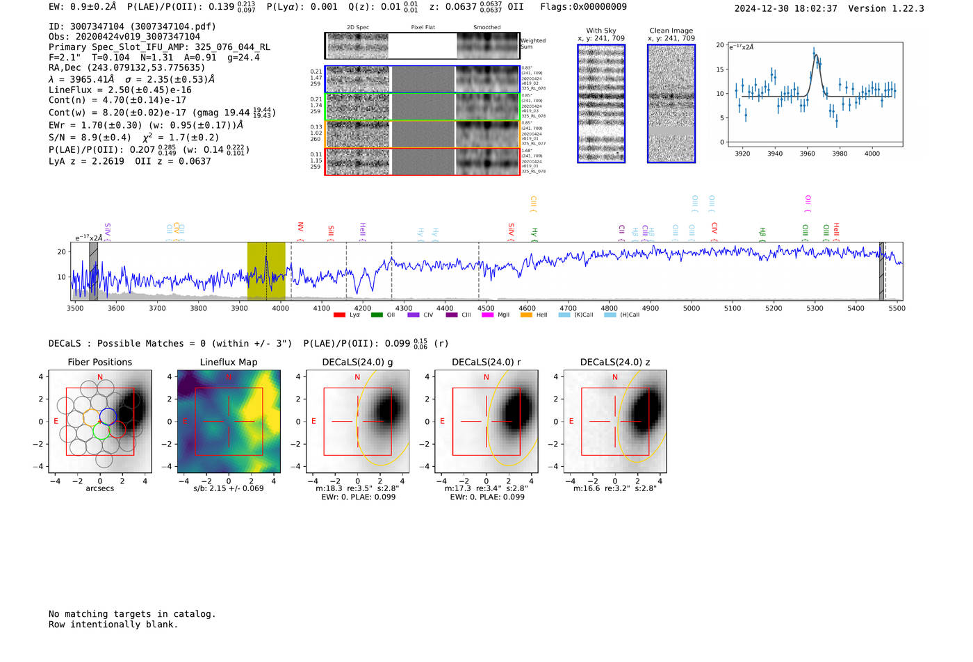
Task: Click the green OII legend swatch
Action: (377, 315)
